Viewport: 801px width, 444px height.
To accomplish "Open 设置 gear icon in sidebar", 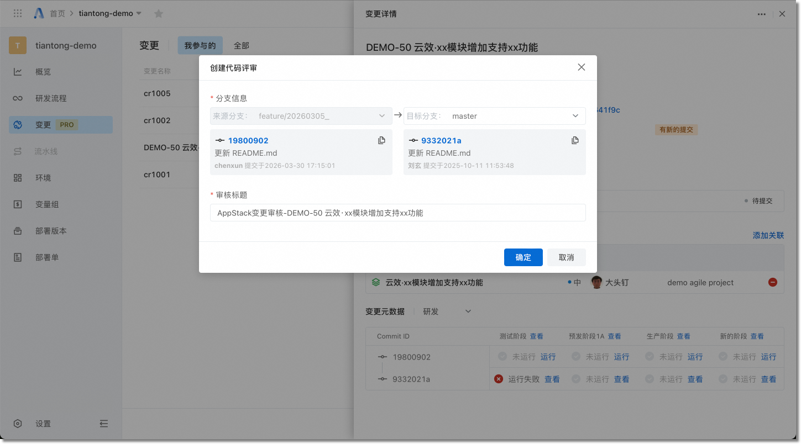I will tap(18, 424).
